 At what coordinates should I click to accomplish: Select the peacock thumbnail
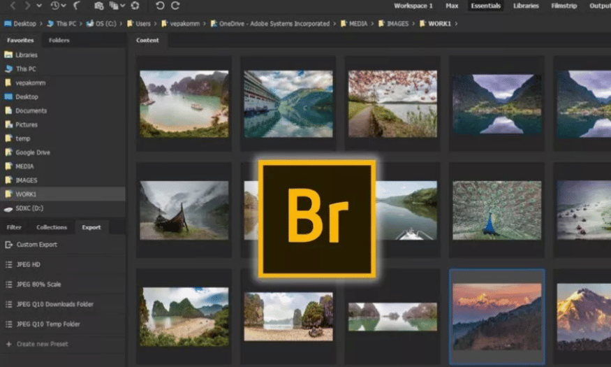pos(496,210)
